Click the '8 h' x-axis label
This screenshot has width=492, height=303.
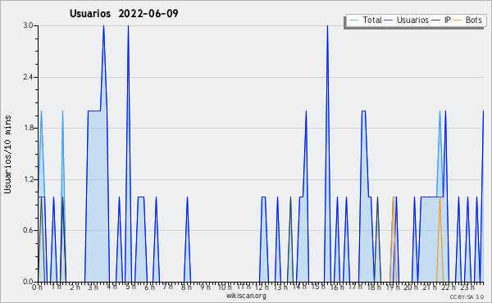186,287
